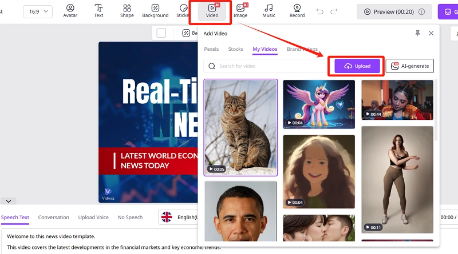Close the Add Video panel

431,33
